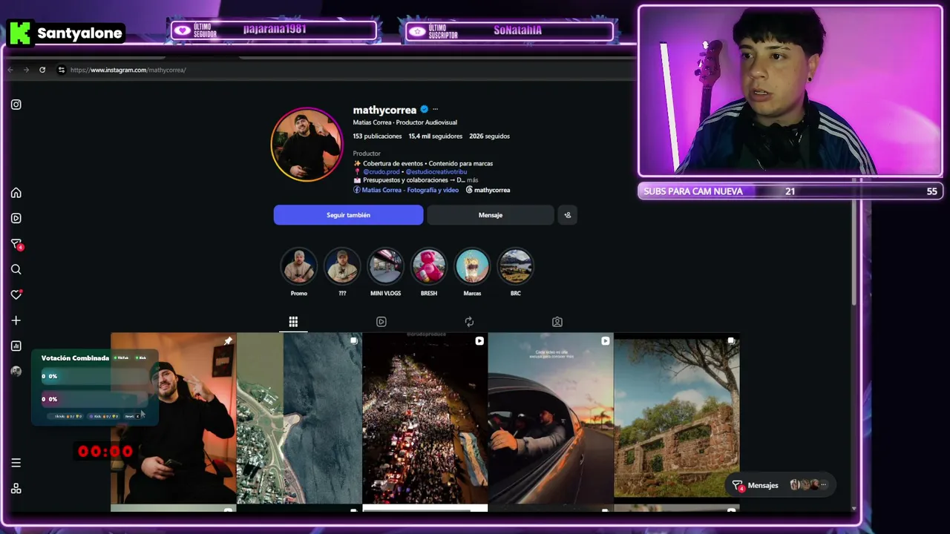Screen dimensions: 950x534
Task: Open the night crowd aerial reel
Action: tap(425, 418)
